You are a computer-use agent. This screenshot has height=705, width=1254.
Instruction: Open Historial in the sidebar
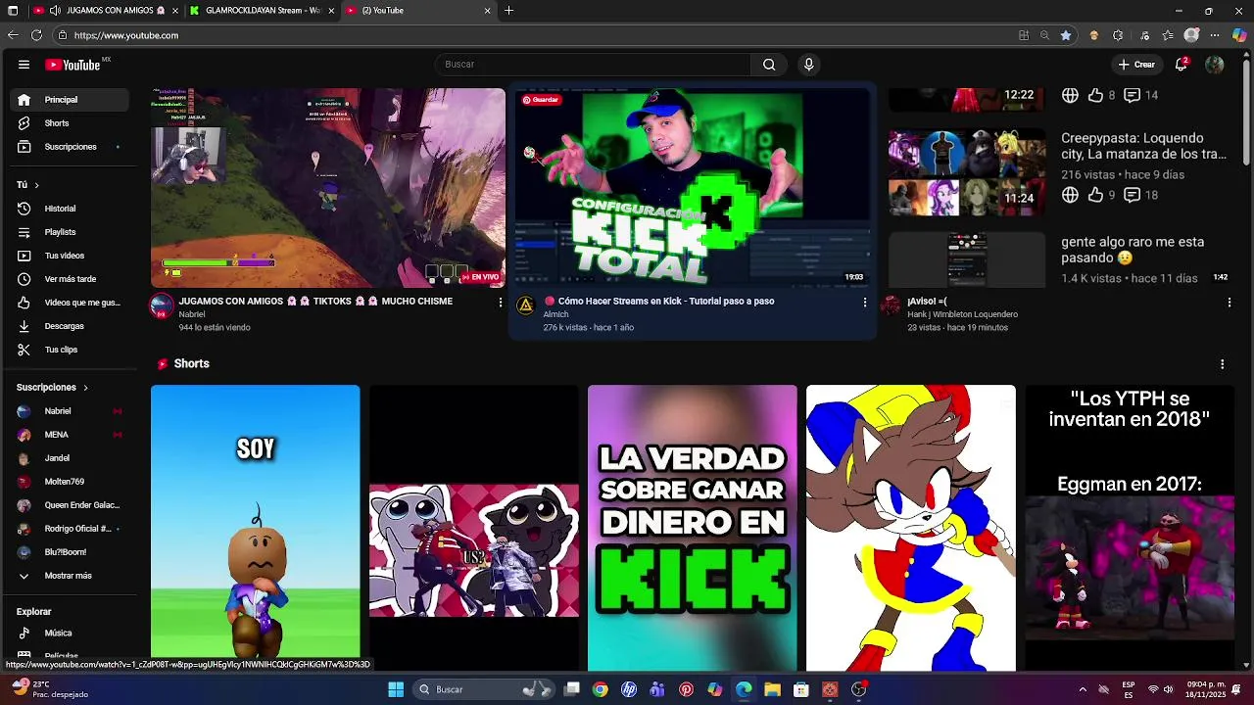click(69, 209)
